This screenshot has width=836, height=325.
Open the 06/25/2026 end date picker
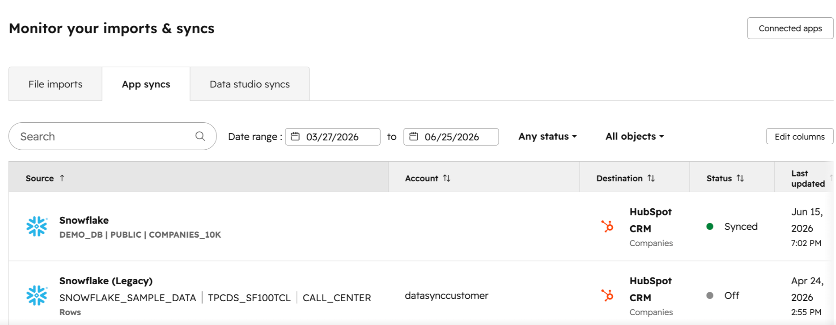pyautogui.click(x=451, y=137)
